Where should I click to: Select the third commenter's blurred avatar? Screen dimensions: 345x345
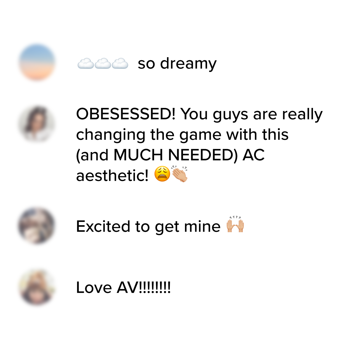[x=37, y=225]
